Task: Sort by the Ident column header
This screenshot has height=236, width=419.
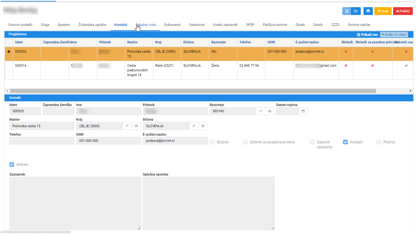Action: [19, 42]
